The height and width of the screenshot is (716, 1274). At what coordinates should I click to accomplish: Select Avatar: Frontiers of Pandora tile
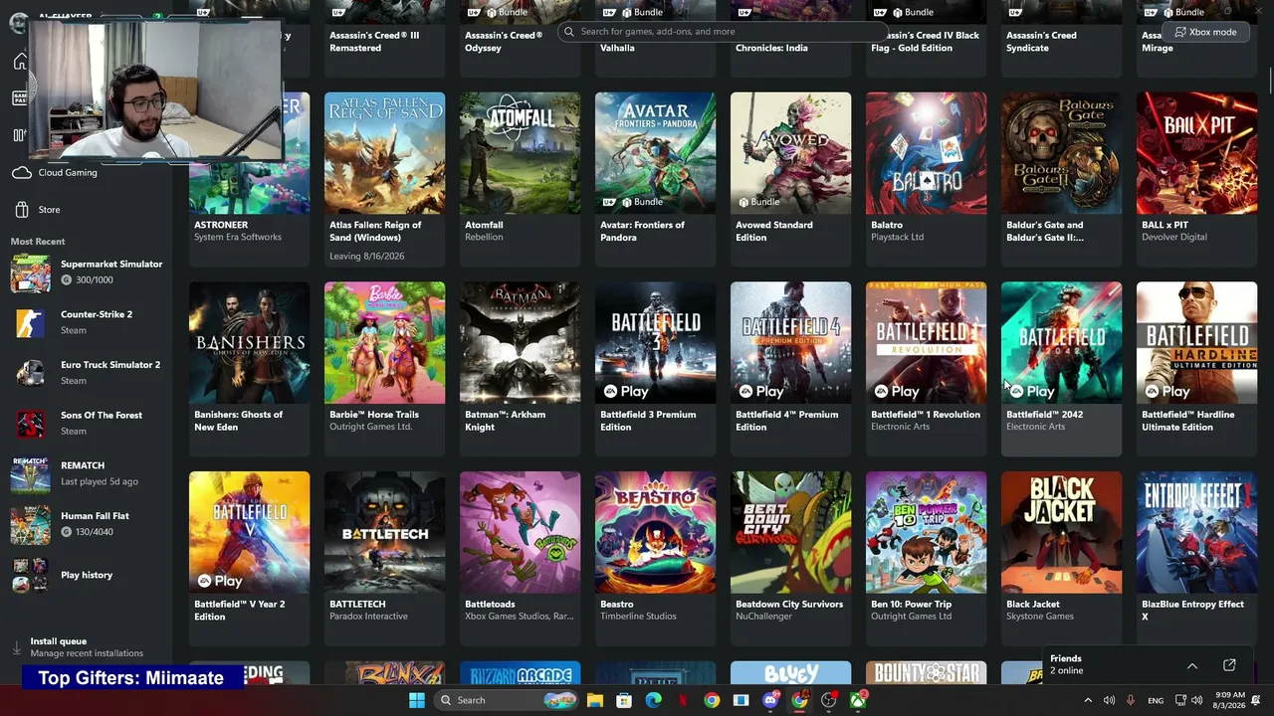tap(655, 179)
